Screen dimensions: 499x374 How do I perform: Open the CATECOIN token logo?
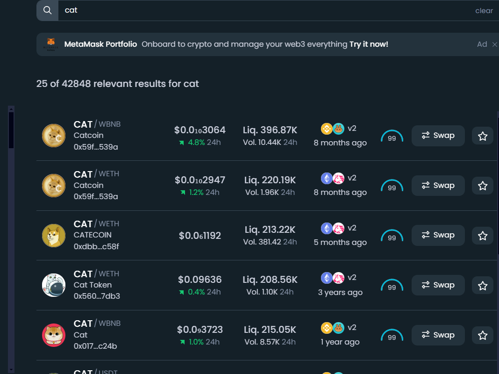click(54, 236)
